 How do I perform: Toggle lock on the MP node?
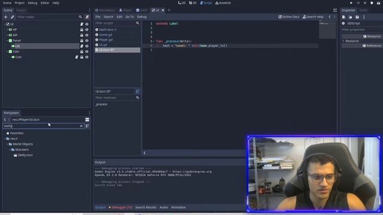[81, 35]
